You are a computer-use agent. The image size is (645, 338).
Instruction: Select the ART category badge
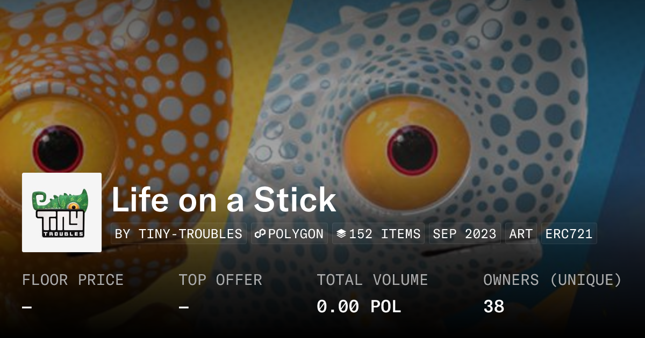coord(521,234)
